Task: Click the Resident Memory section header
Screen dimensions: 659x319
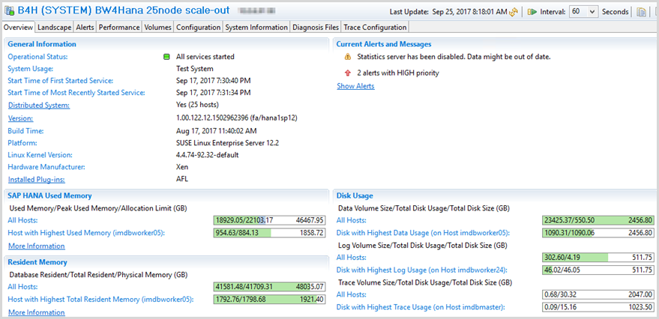Action: (x=37, y=262)
